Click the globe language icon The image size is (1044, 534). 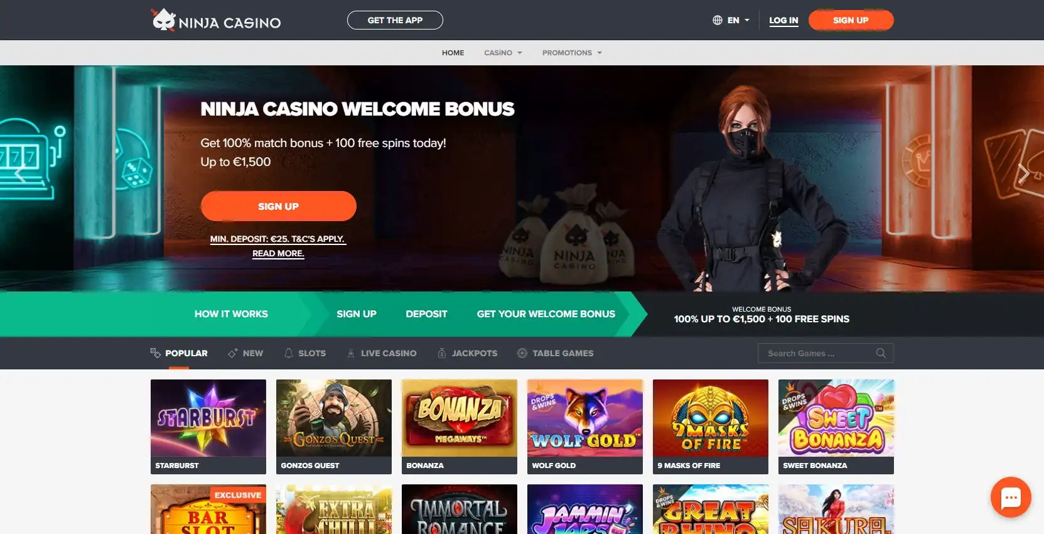point(718,20)
